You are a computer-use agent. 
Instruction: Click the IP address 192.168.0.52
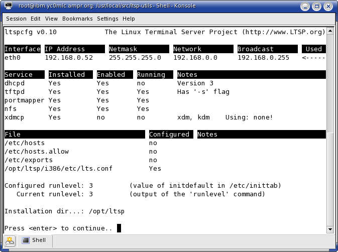click(x=69, y=58)
